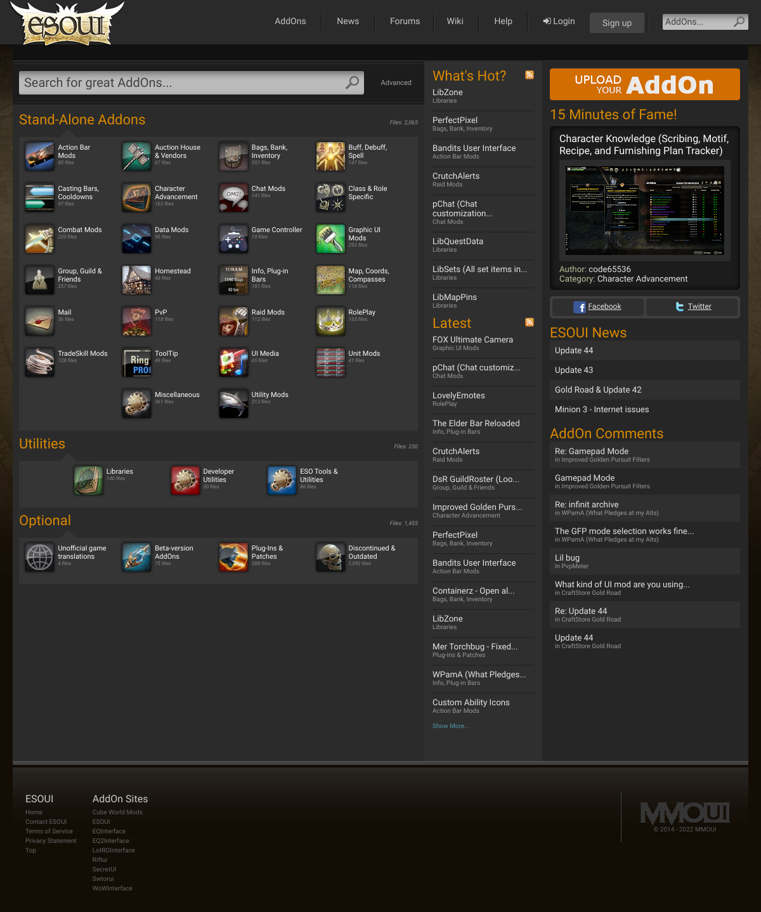The height and width of the screenshot is (912, 761).
Task: Go to the Wiki menu item
Action: 455,22
